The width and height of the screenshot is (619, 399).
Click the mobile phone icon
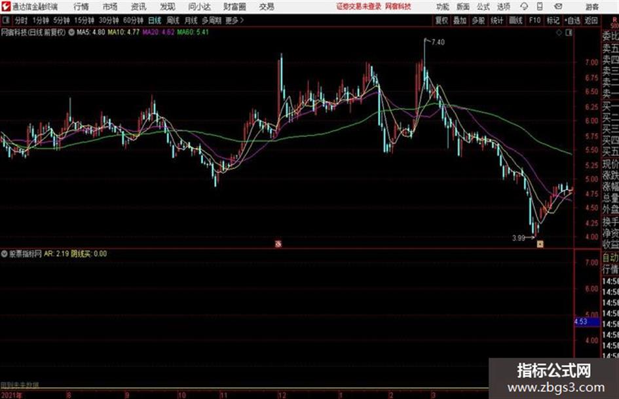(540, 7)
